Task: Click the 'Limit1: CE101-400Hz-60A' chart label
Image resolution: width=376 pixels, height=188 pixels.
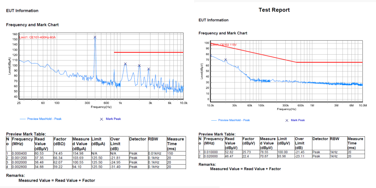Action: pos(38,37)
